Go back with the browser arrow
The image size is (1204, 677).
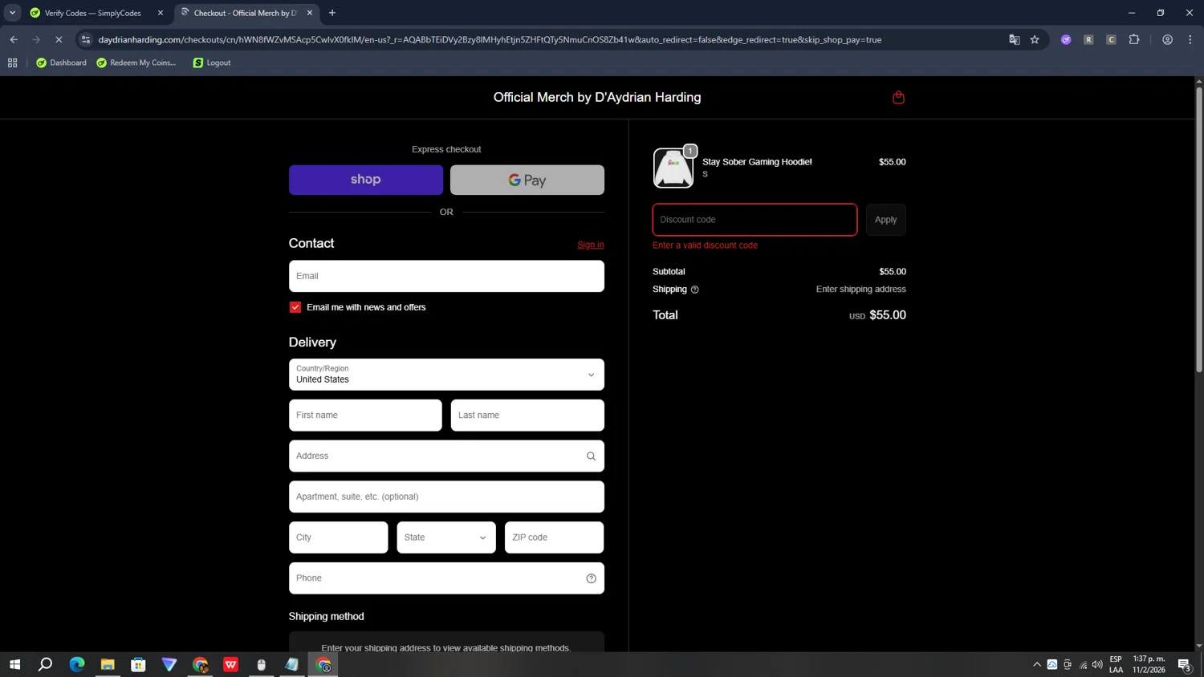(14, 39)
